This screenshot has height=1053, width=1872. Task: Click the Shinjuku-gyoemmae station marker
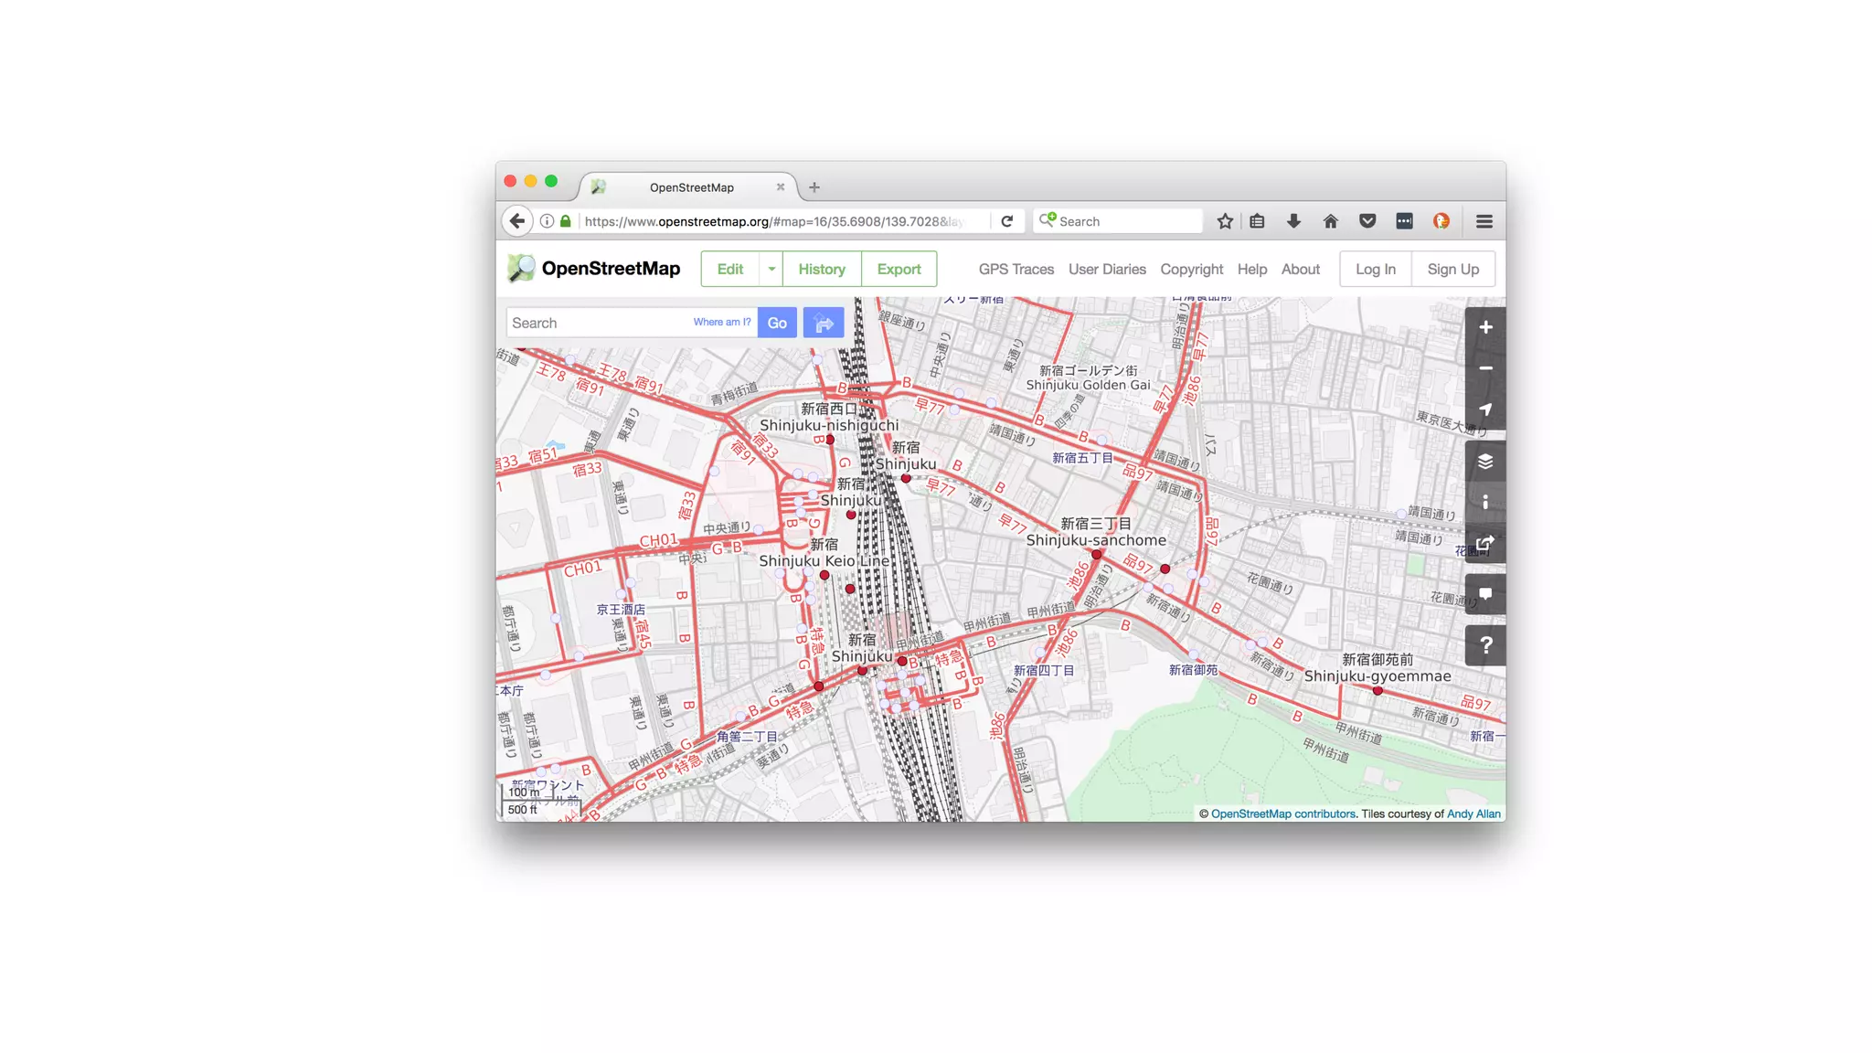(x=1377, y=691)
